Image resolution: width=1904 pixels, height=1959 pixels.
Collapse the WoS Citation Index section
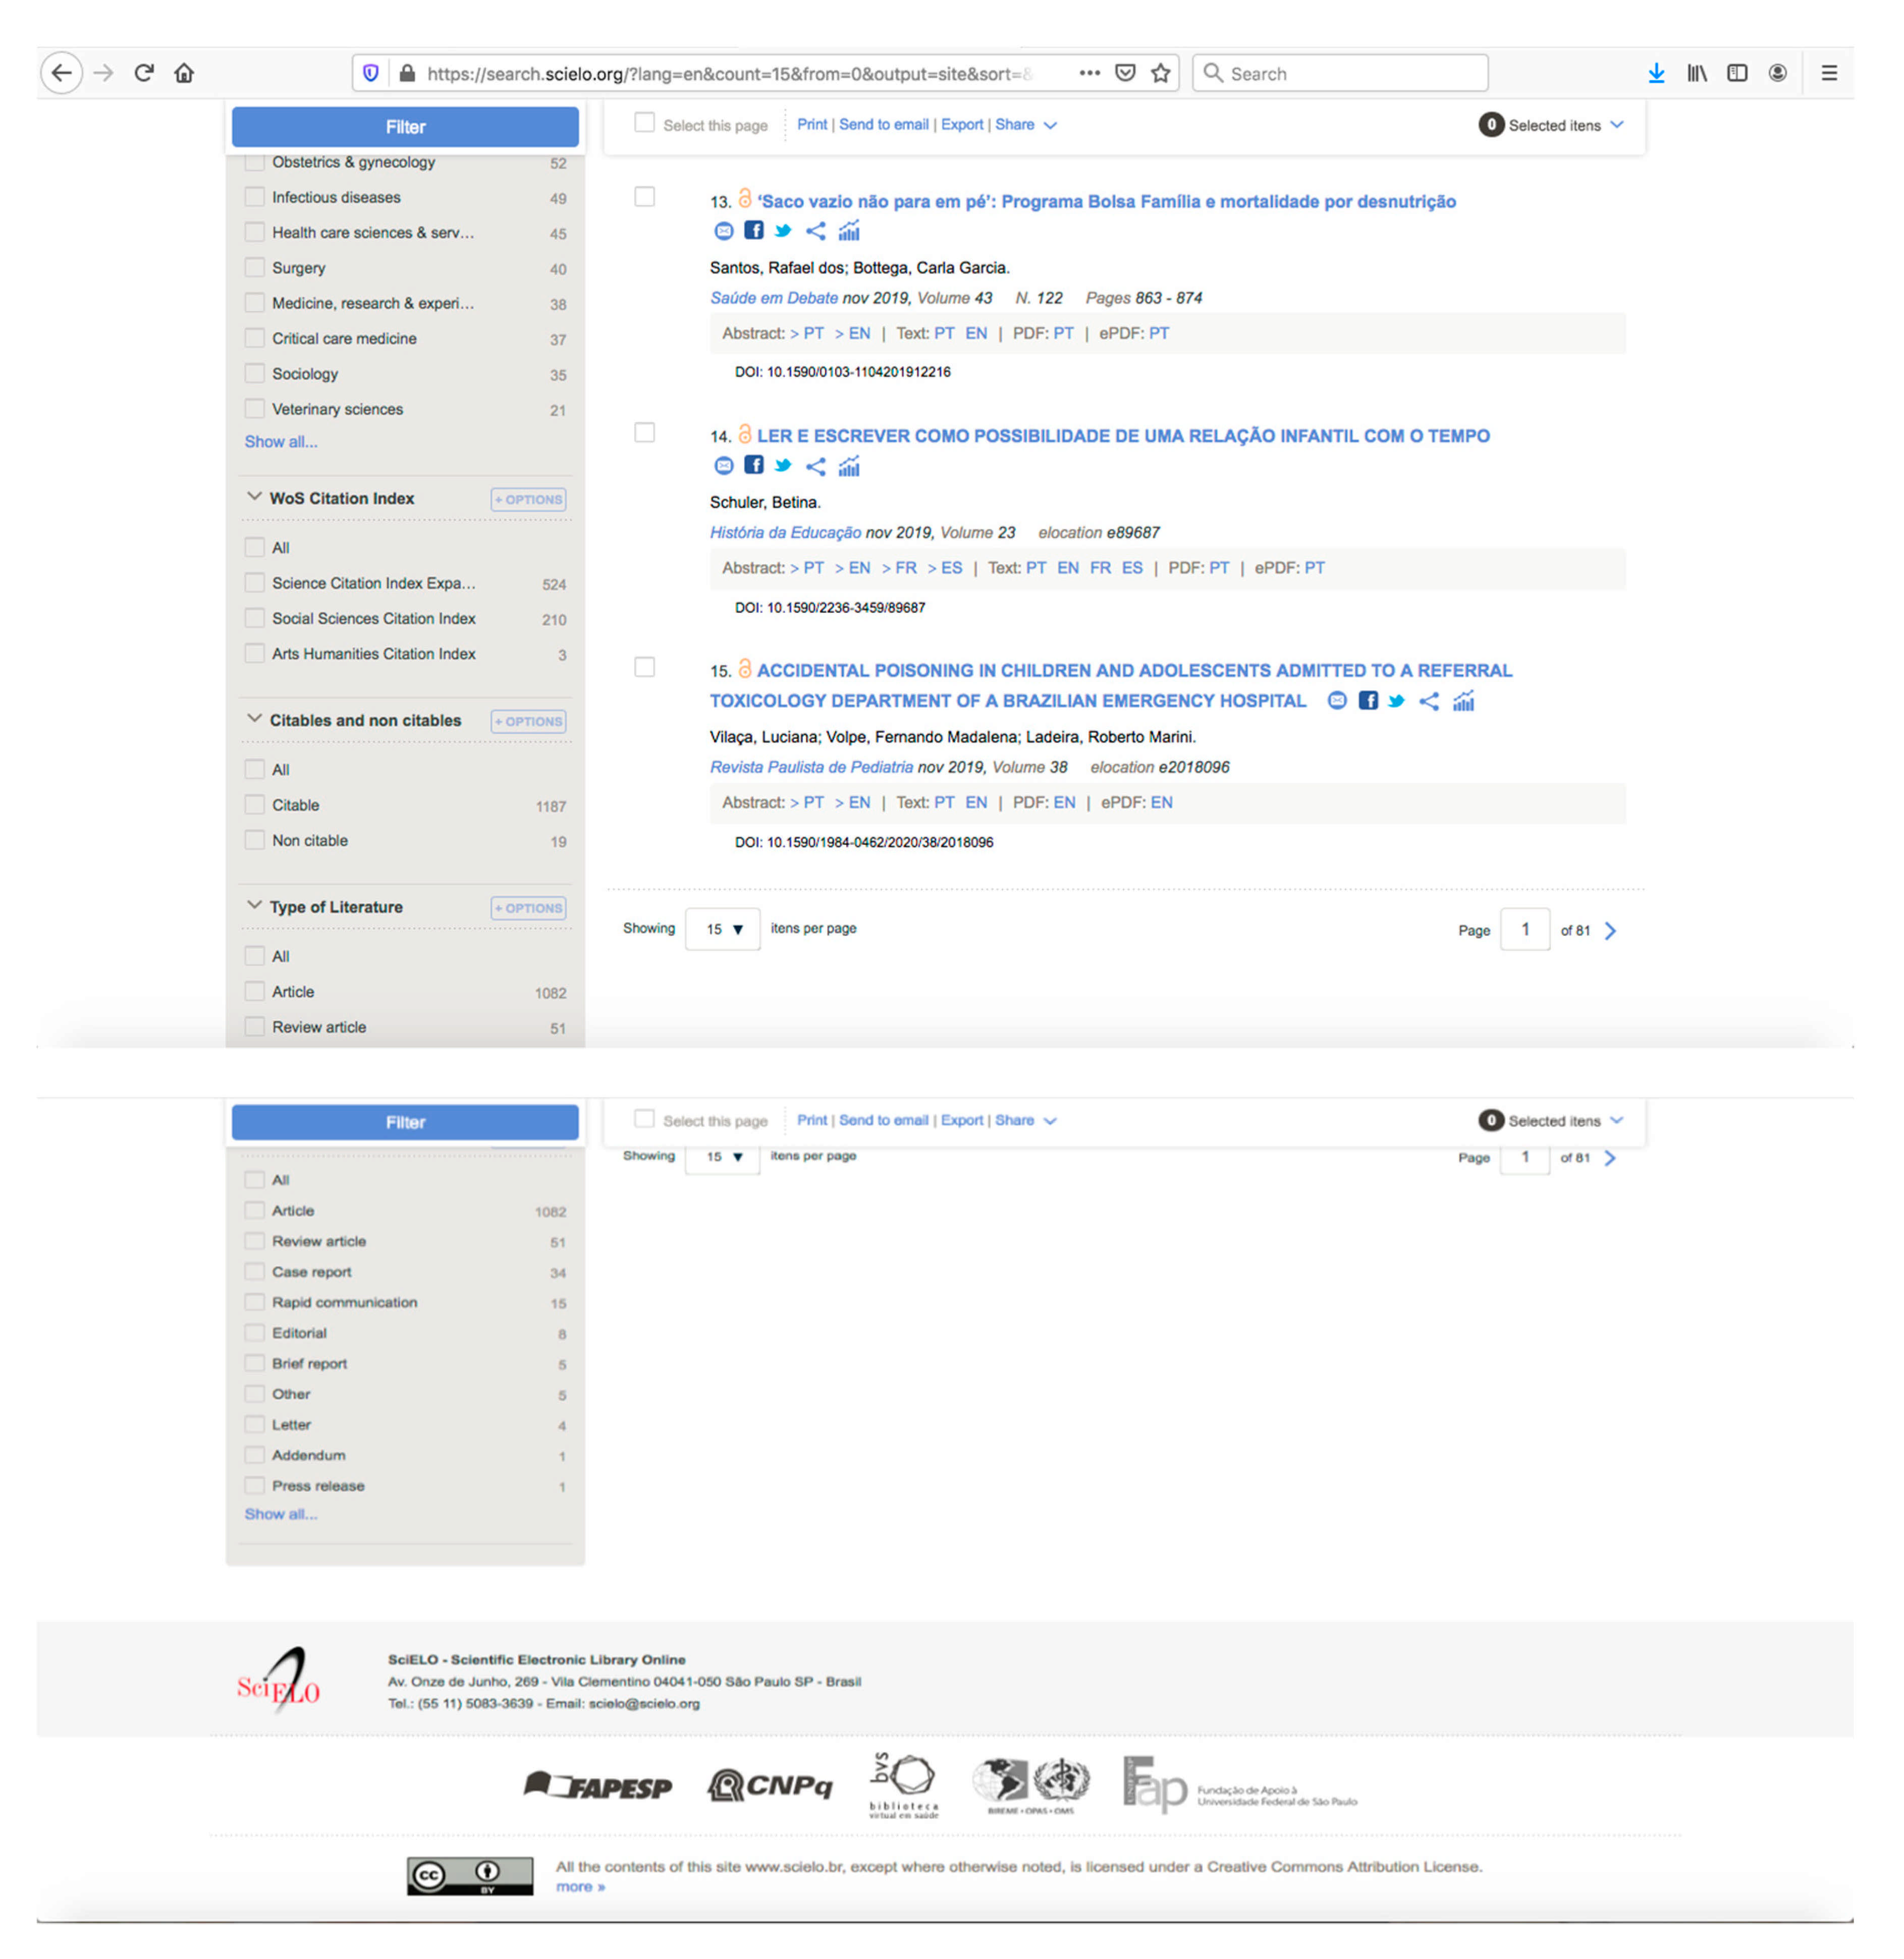(x=254, y=498)
